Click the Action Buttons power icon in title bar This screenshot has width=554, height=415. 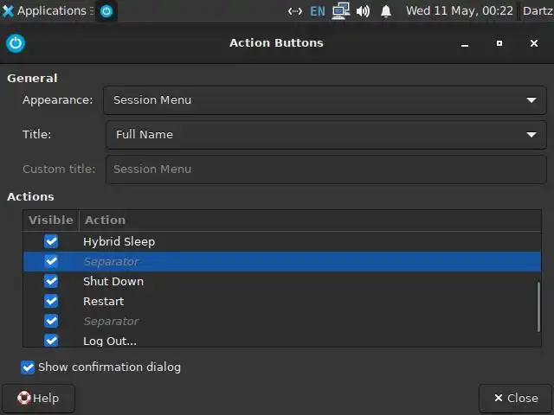16,43
